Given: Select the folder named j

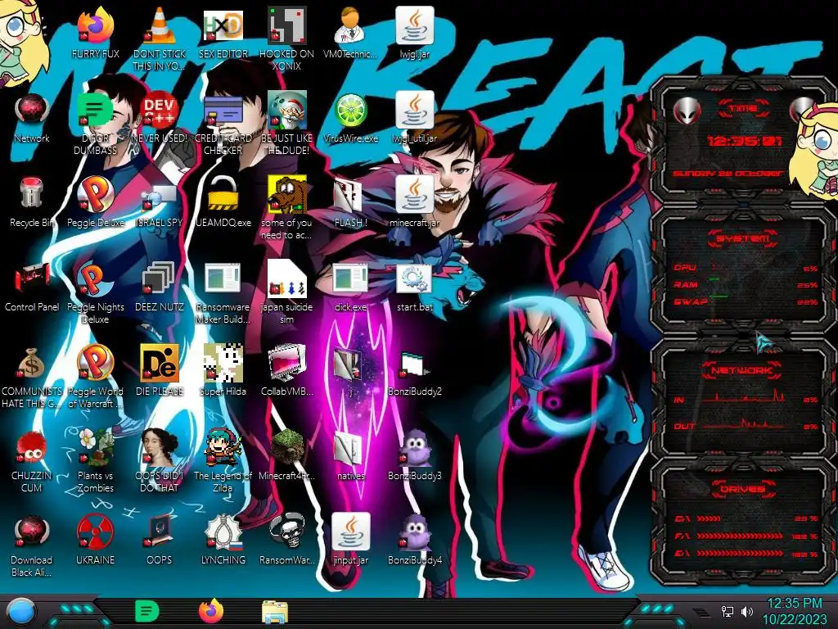Looking at the screenshot, I should (350, 371).
